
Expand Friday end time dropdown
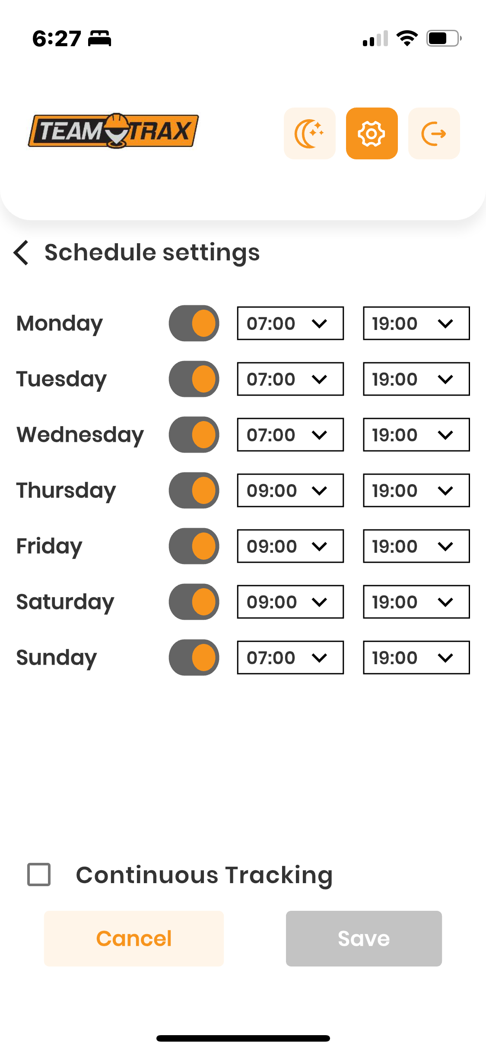coord(416,546)
